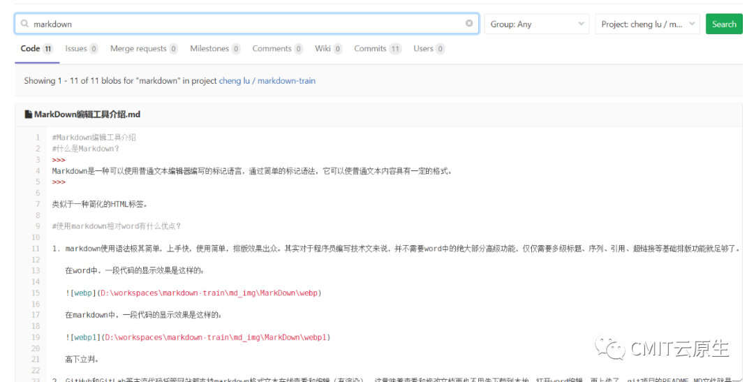Click line number 1 in the blob
The image size is (754, 382).
click(x=38, y=138)
